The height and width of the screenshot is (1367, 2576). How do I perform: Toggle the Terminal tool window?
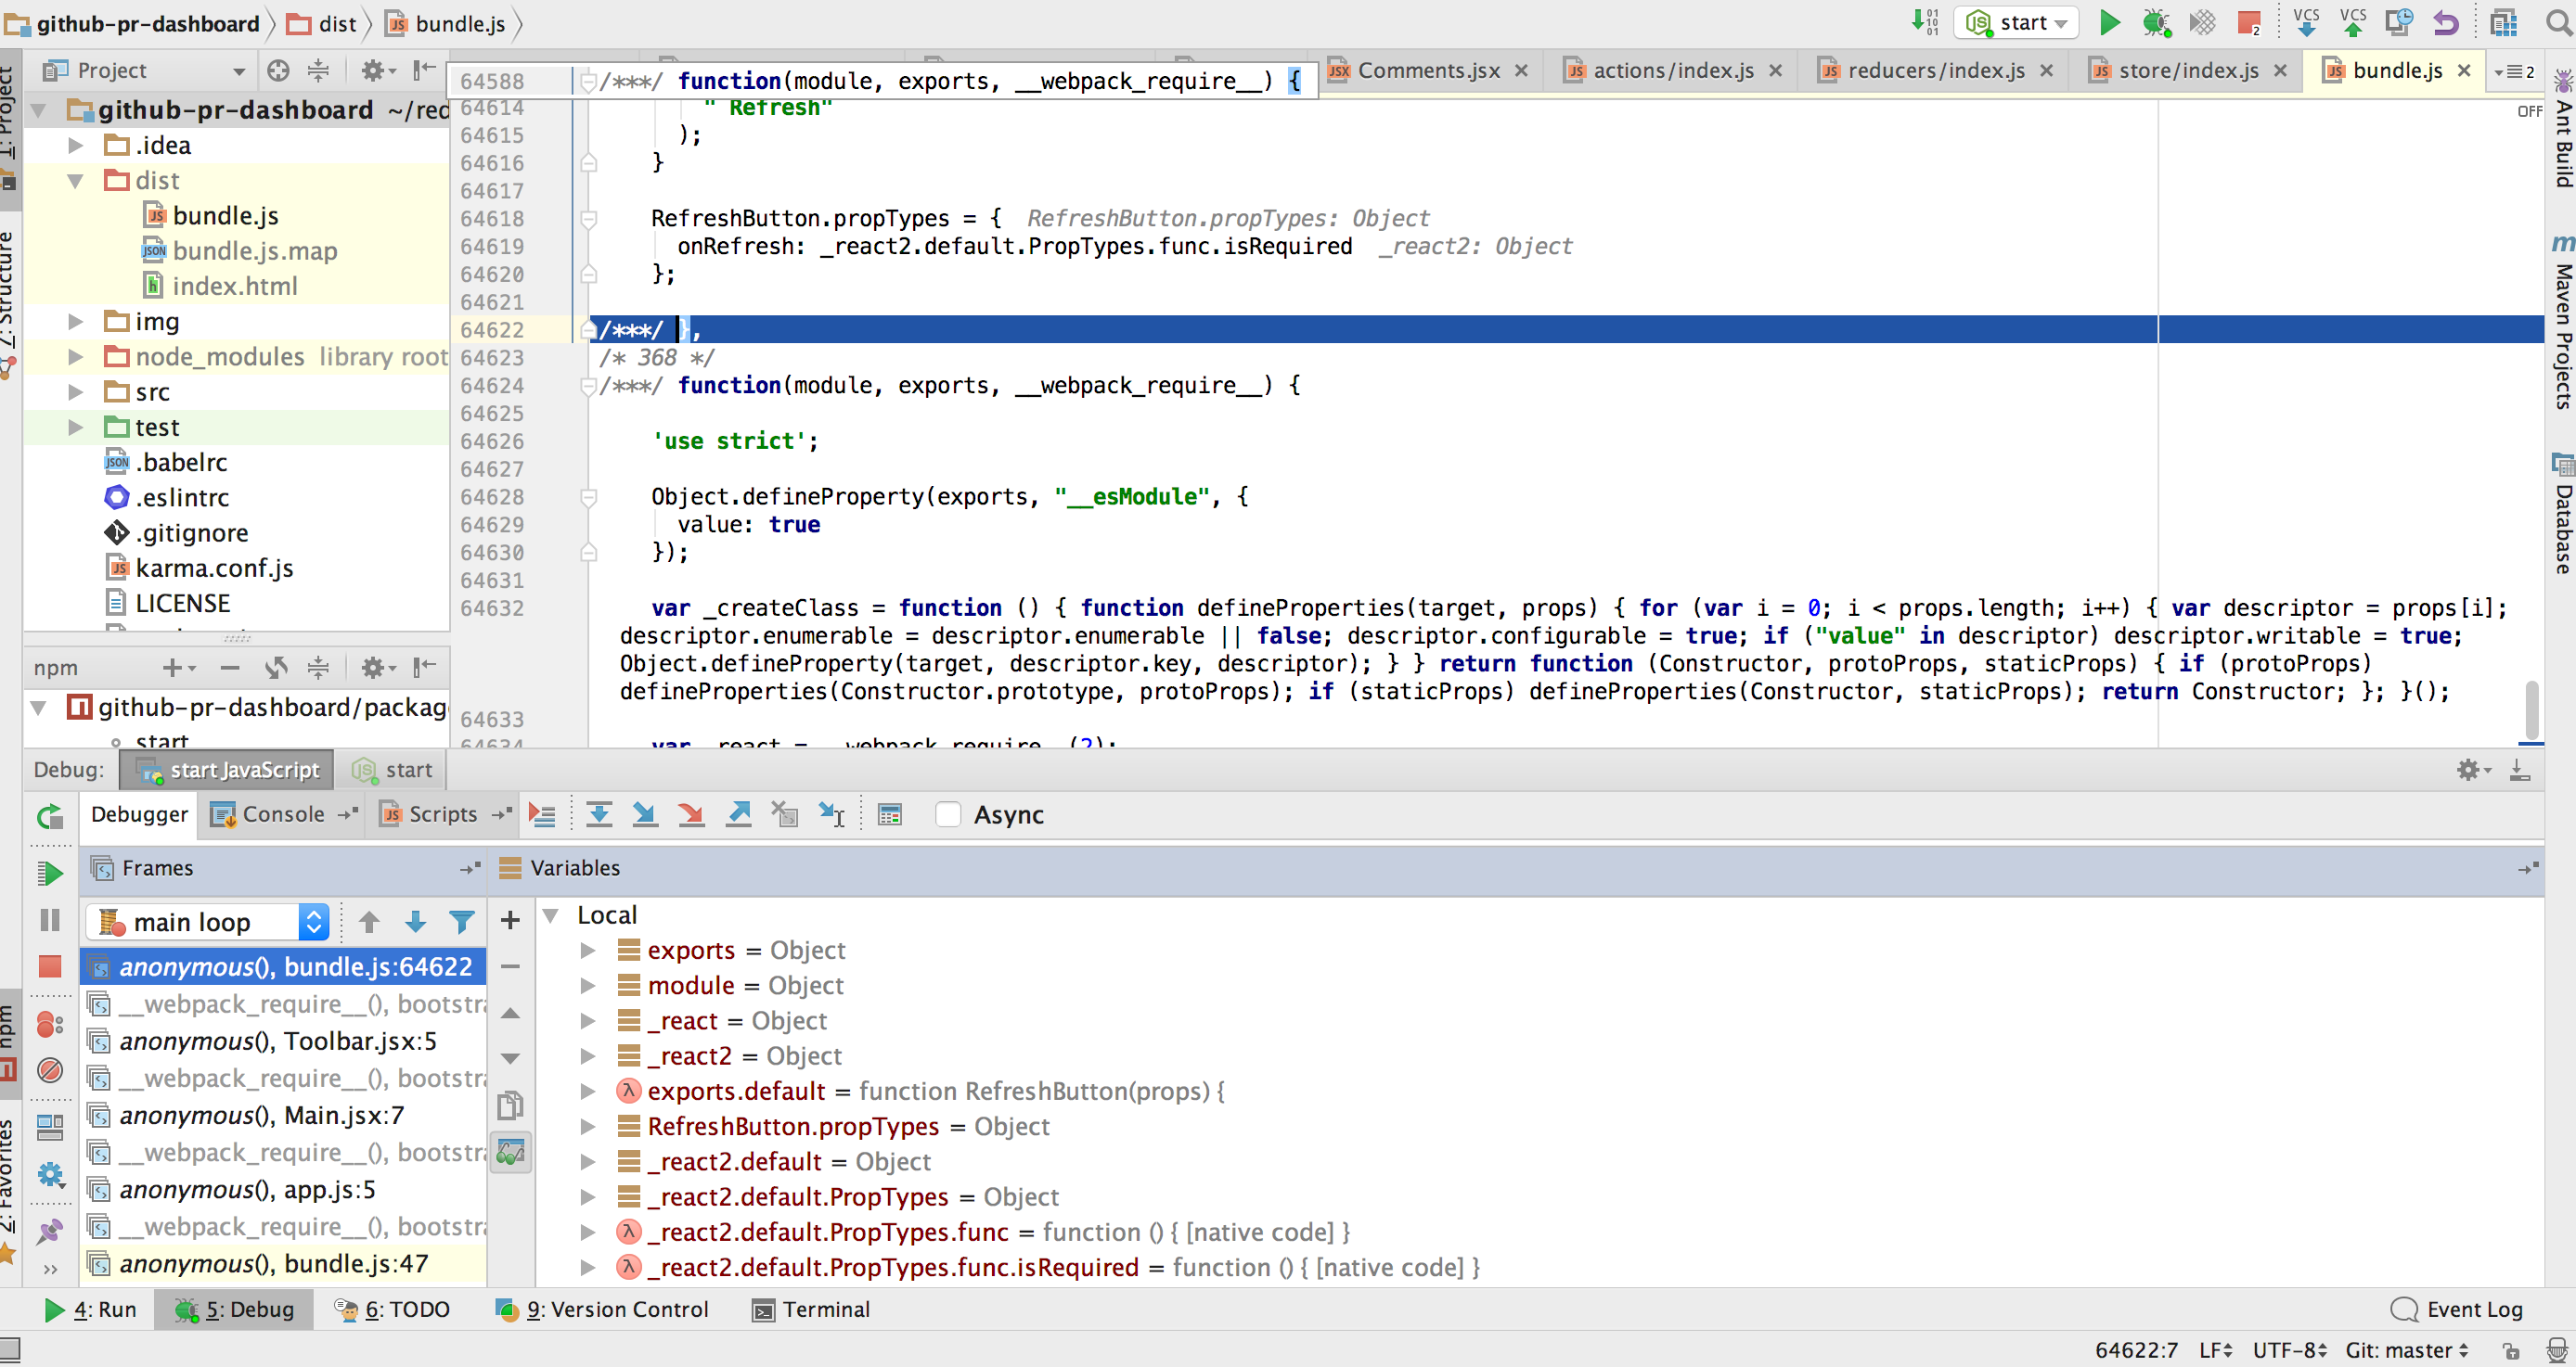pos(811,1310)
